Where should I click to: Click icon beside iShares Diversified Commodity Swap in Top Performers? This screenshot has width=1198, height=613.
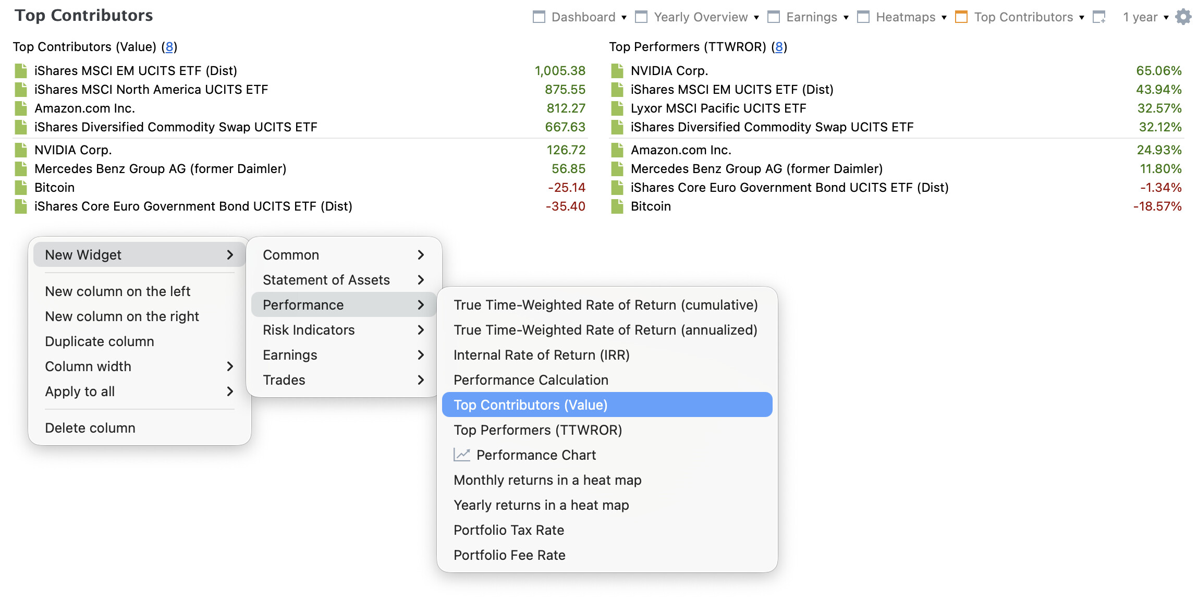617,127
